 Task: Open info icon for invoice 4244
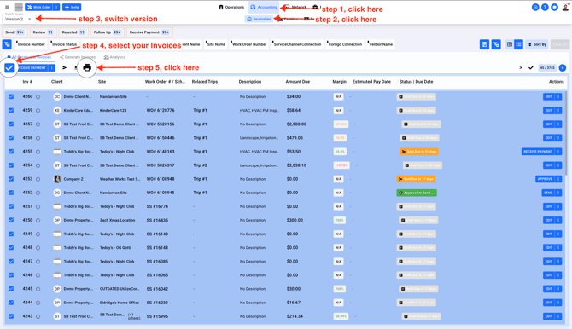coord(38,303)
